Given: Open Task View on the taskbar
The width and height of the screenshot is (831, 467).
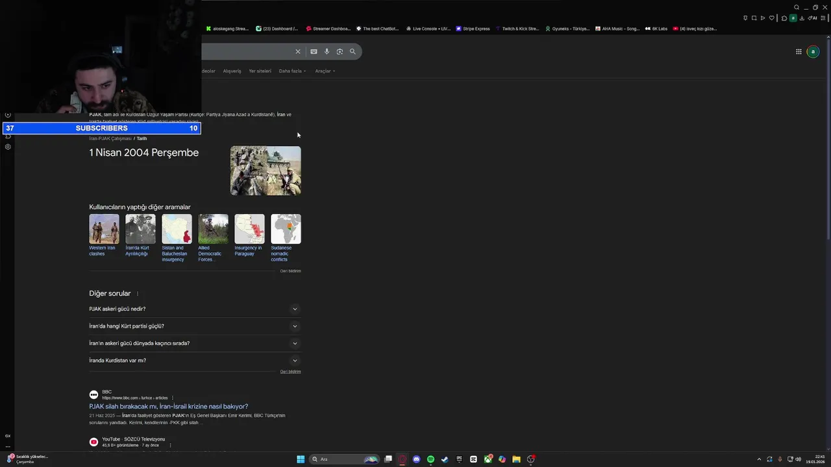Looking at the screenshot, I should tap(388, 459).
